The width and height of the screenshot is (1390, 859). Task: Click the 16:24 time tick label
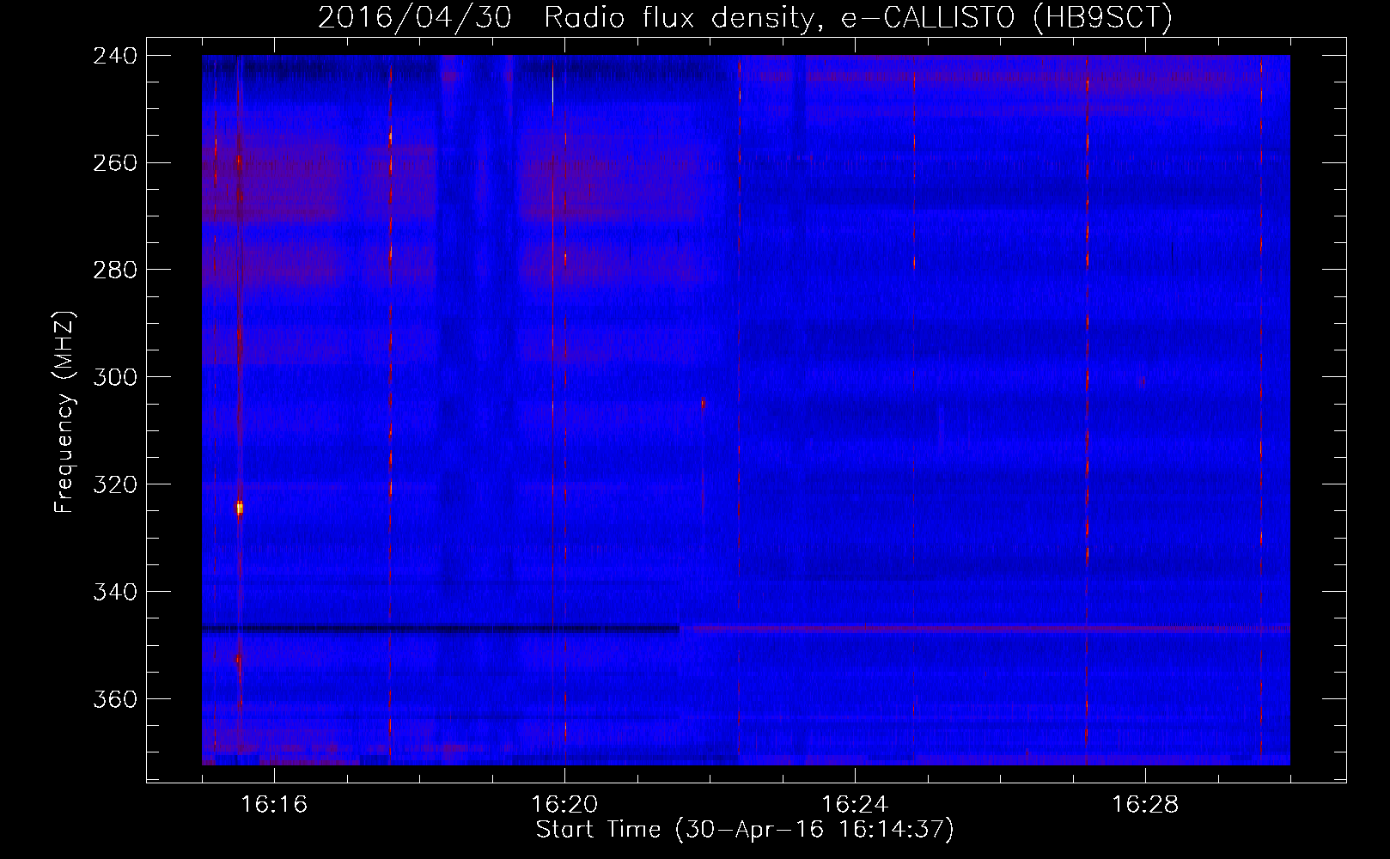855,804
